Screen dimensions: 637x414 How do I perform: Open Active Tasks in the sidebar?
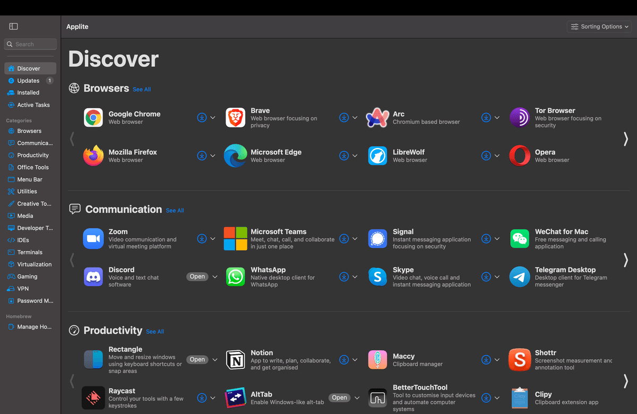(30, 105)
